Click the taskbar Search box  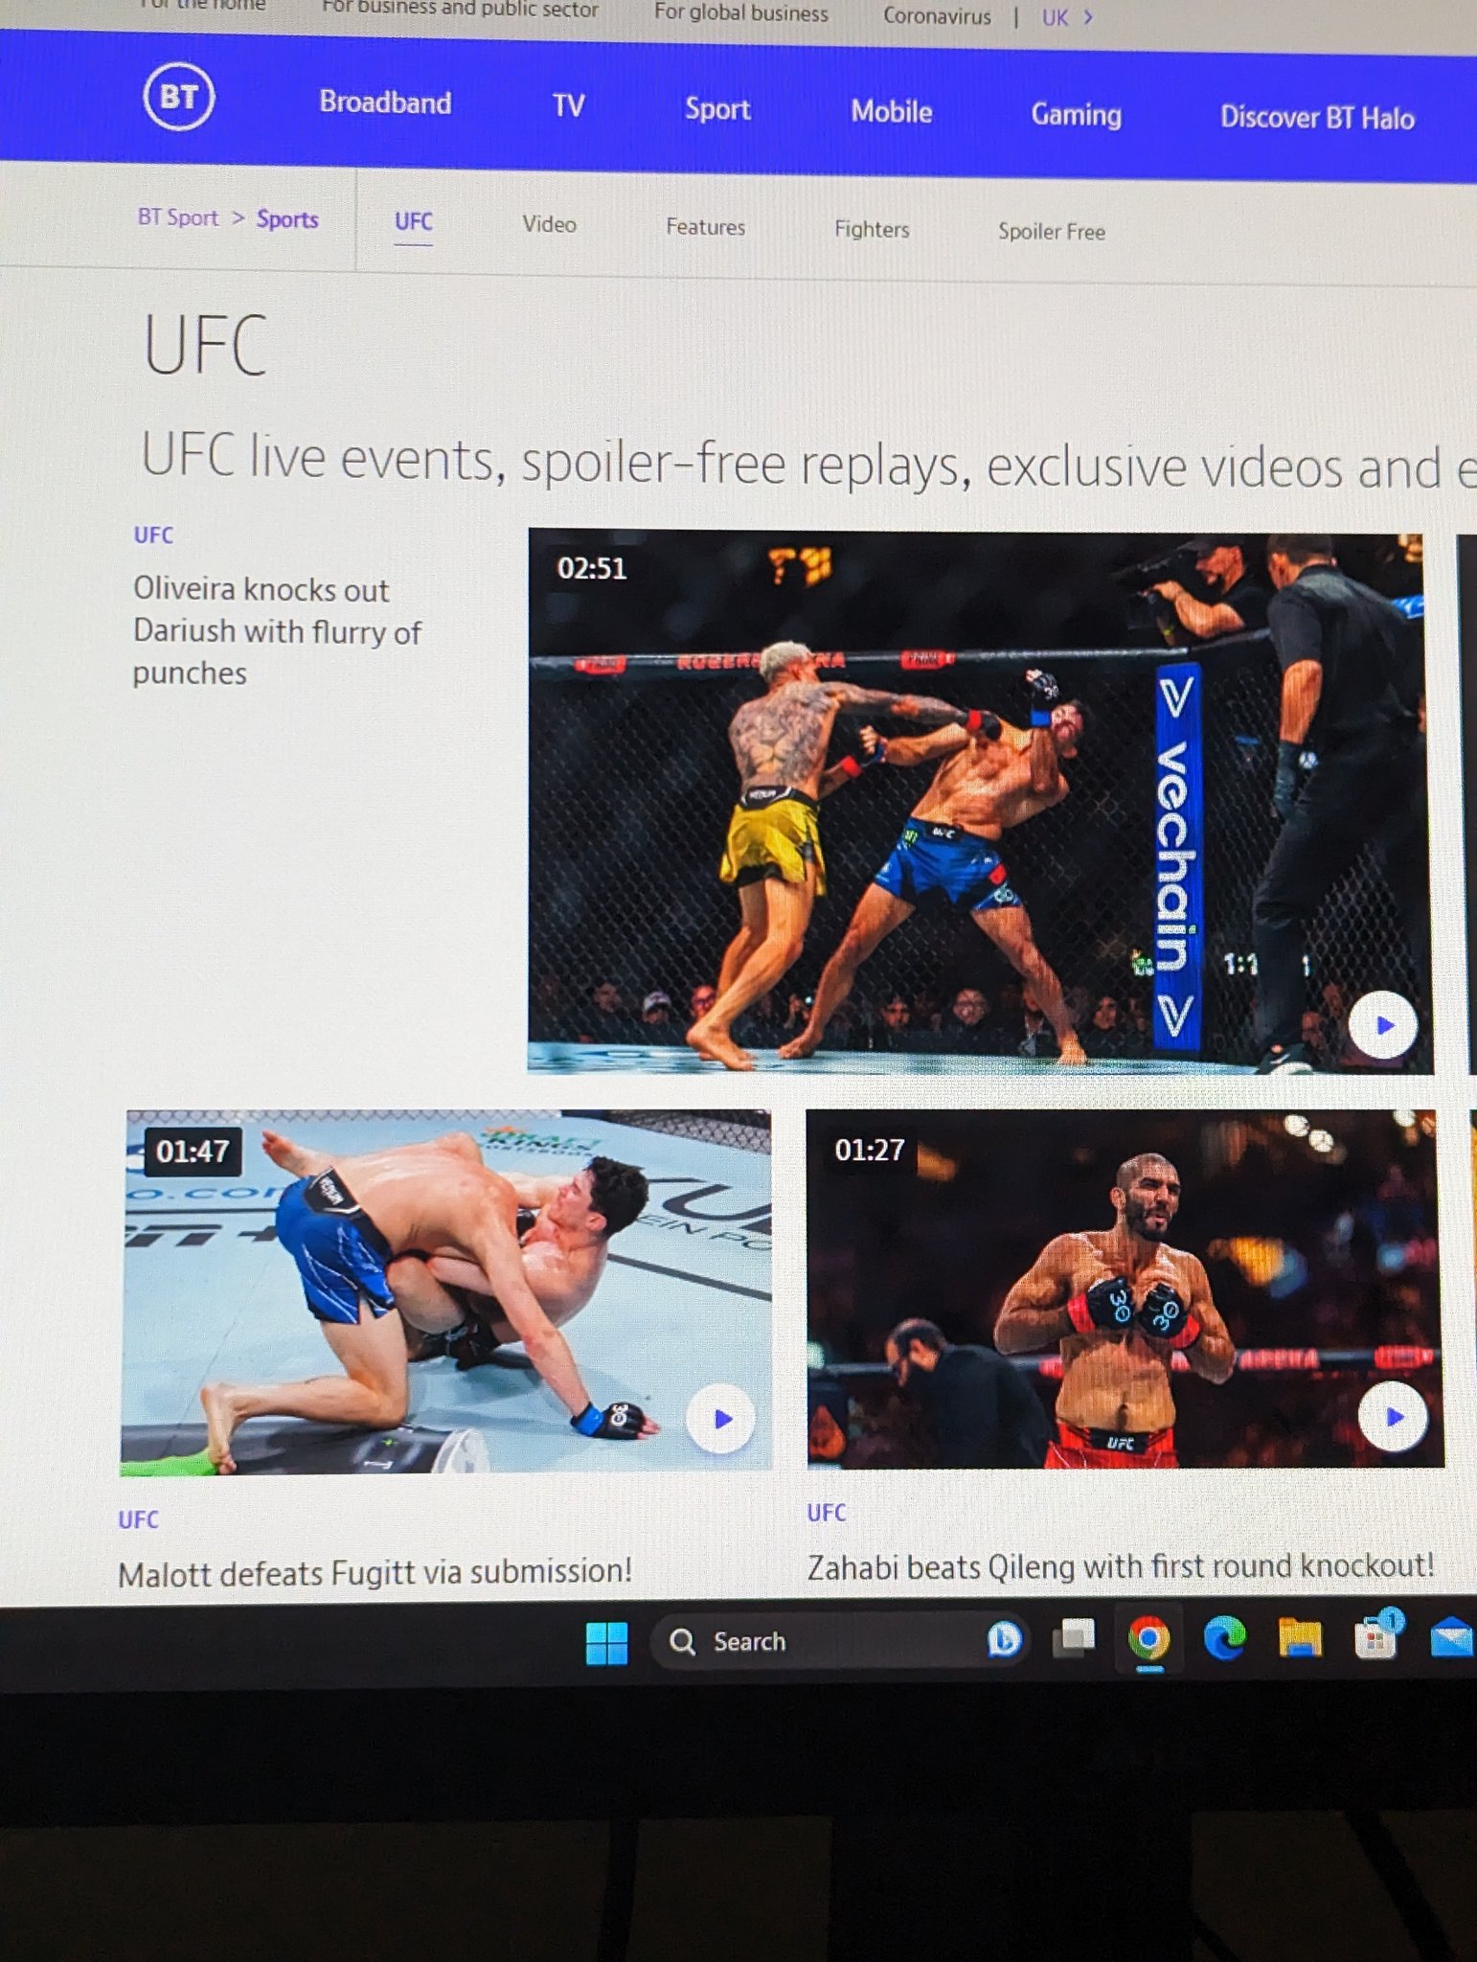839,1641
